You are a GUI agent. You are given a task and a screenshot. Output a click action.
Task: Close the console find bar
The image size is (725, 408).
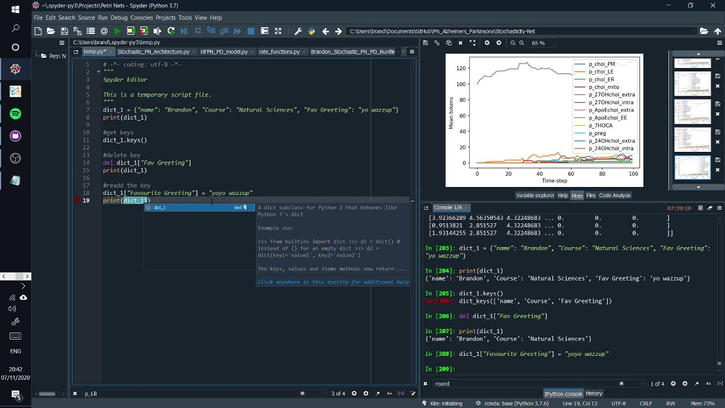[425, 384]
